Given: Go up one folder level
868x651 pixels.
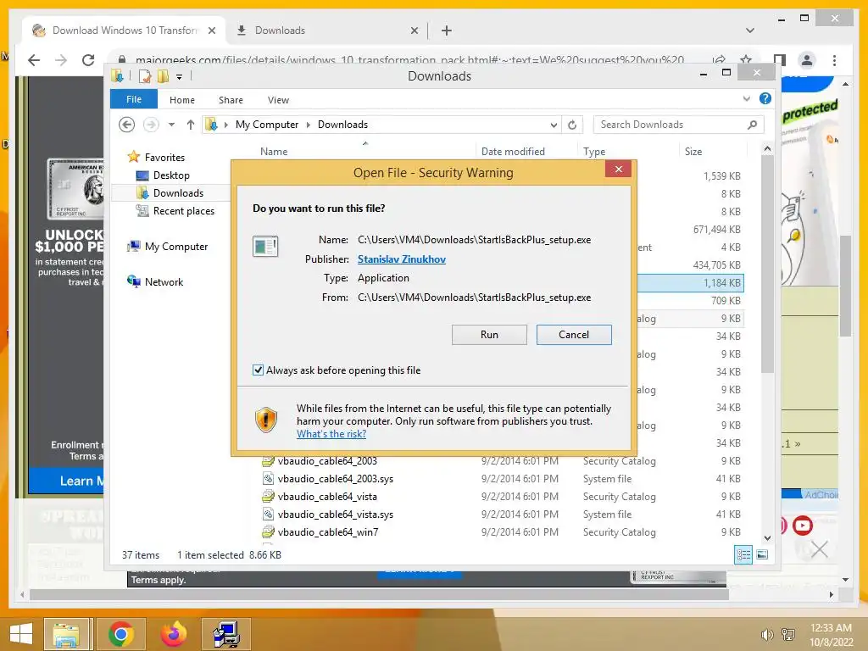Looking at the screenshot, I should (191, 125).
